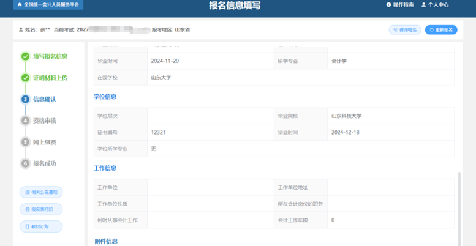
Task: Select 信息确认 step label
Action: (45, 99)
